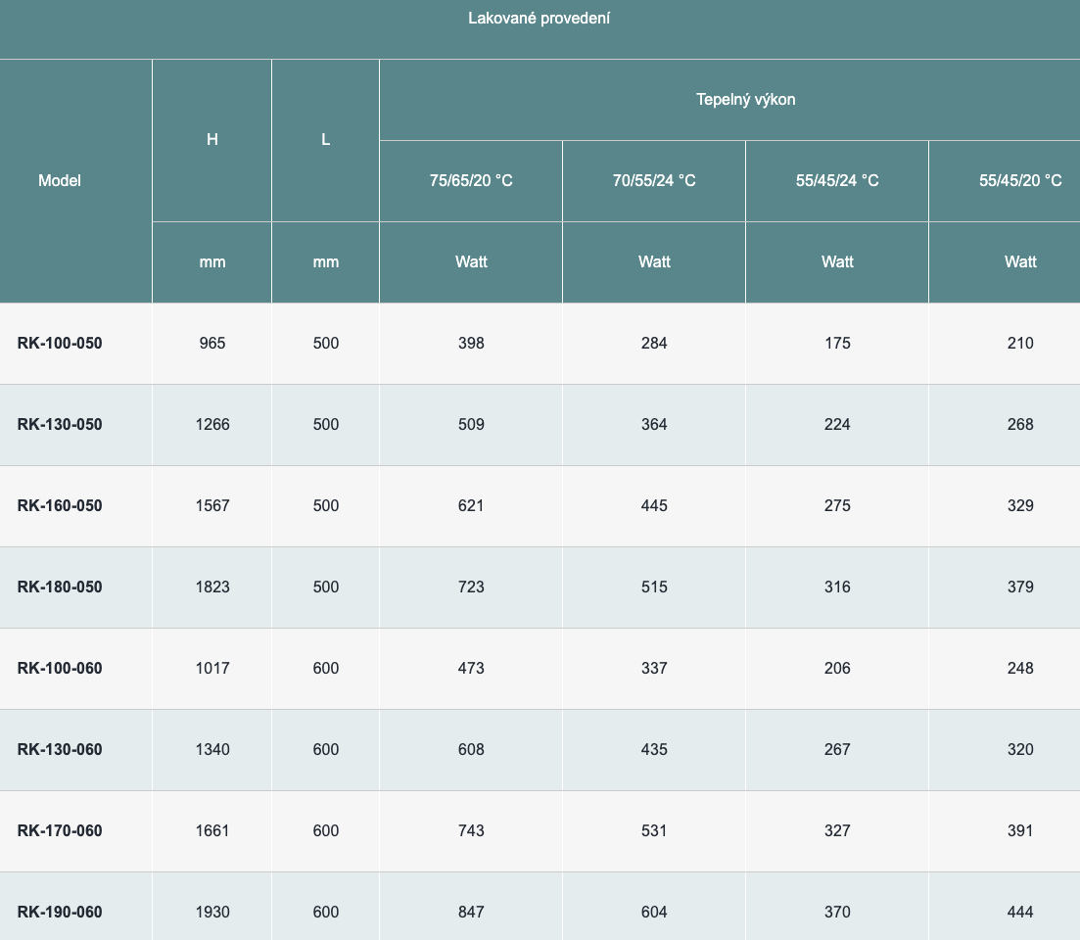Select the Model column header
Viewport: 1080px width, 940px height.
coord(60,180)
